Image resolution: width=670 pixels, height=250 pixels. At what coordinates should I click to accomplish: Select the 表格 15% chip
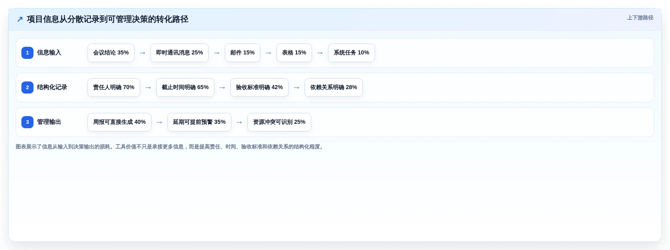(294, 53)
